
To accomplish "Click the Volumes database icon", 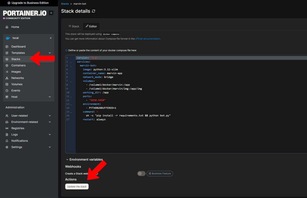I will tap(7, 84).
